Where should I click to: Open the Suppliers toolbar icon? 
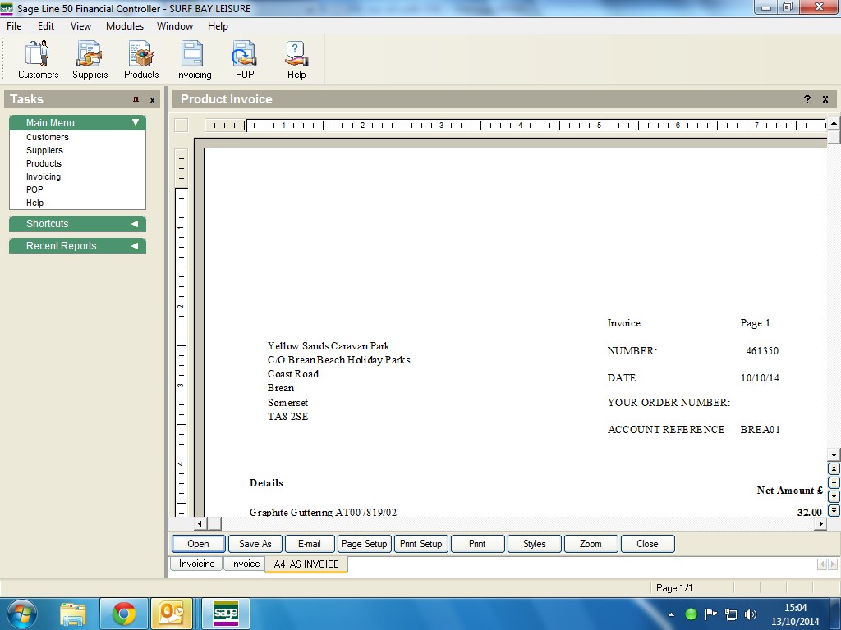[x=90, y=60]
